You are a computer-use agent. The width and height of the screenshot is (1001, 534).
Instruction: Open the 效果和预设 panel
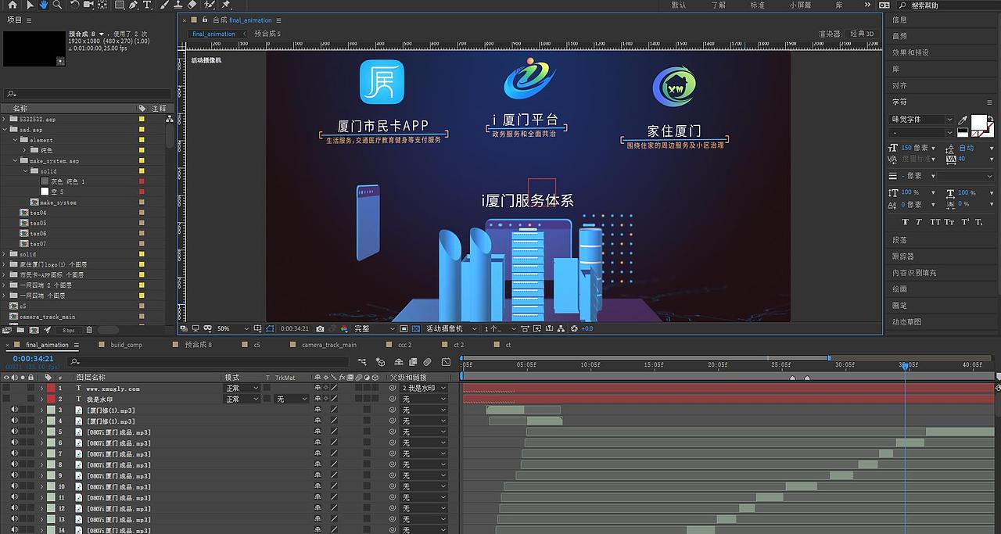pos(911,52)
